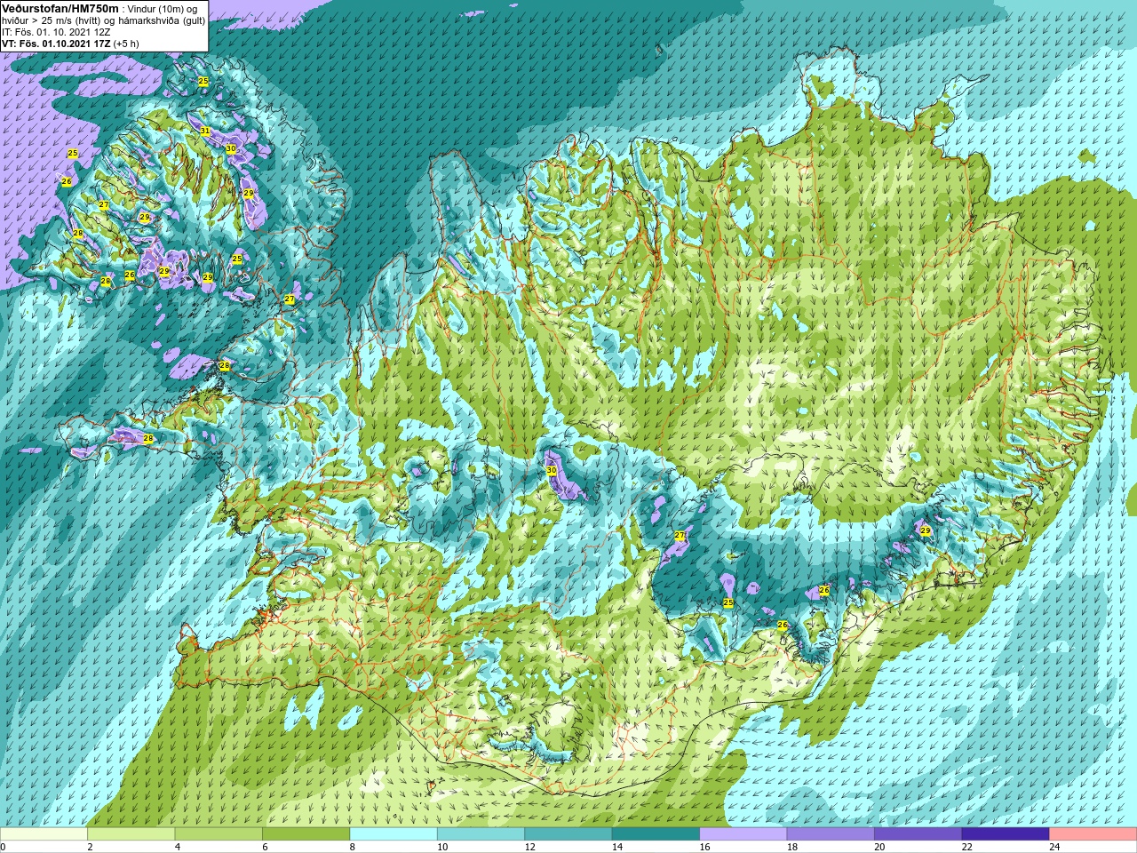The image size is (1137, 853).
Task: Click the legend scale value 16
Action: tap(704, 847)
